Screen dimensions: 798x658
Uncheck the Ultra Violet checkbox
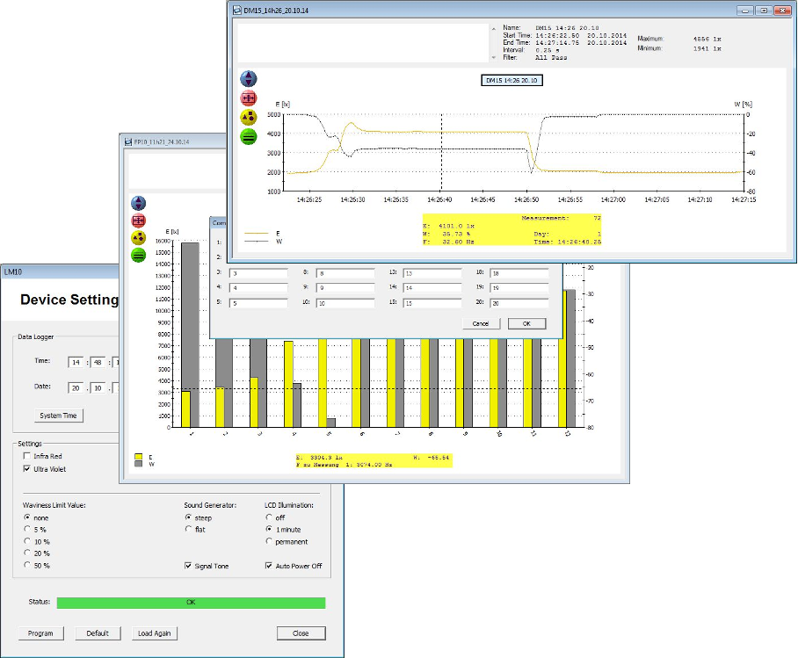(27, 469)
